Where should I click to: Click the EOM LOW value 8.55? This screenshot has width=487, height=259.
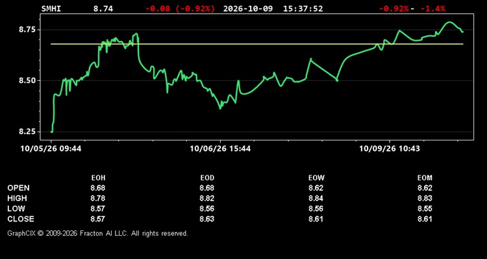tap(425, 208)
